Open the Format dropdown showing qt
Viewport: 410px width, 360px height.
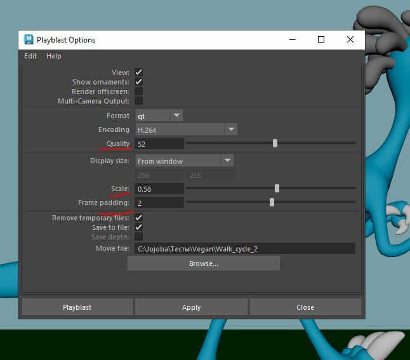(159, 116)
